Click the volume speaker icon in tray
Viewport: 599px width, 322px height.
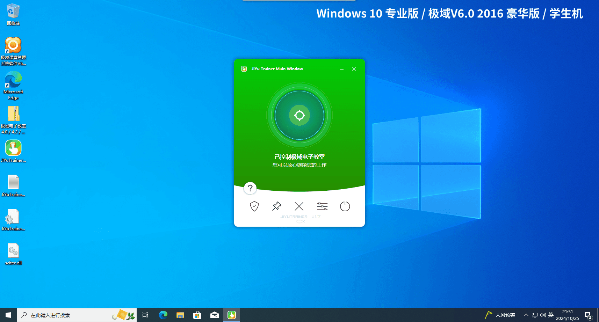pyautogui.click(x=543, y=315)
